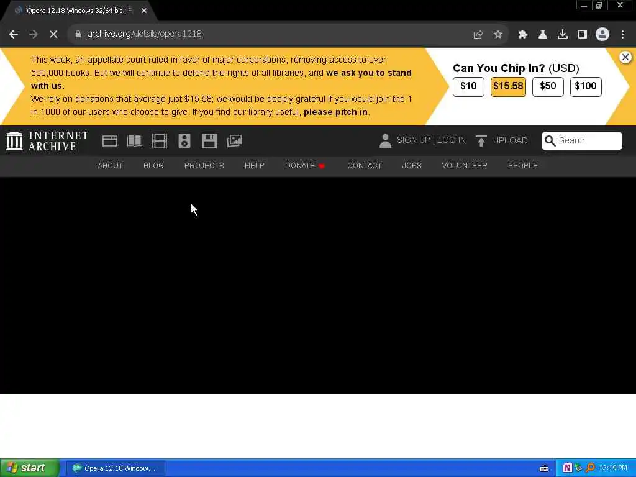Choose the $10 donation amount
The height and width of the screenshot is (477, 636).
[x=468, y=86]
